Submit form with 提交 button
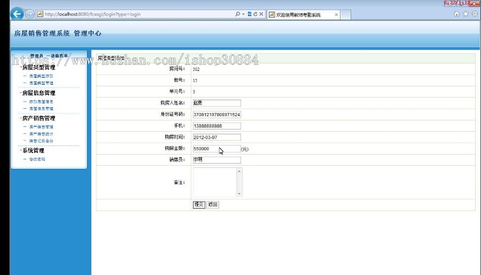 click(199, 205)
